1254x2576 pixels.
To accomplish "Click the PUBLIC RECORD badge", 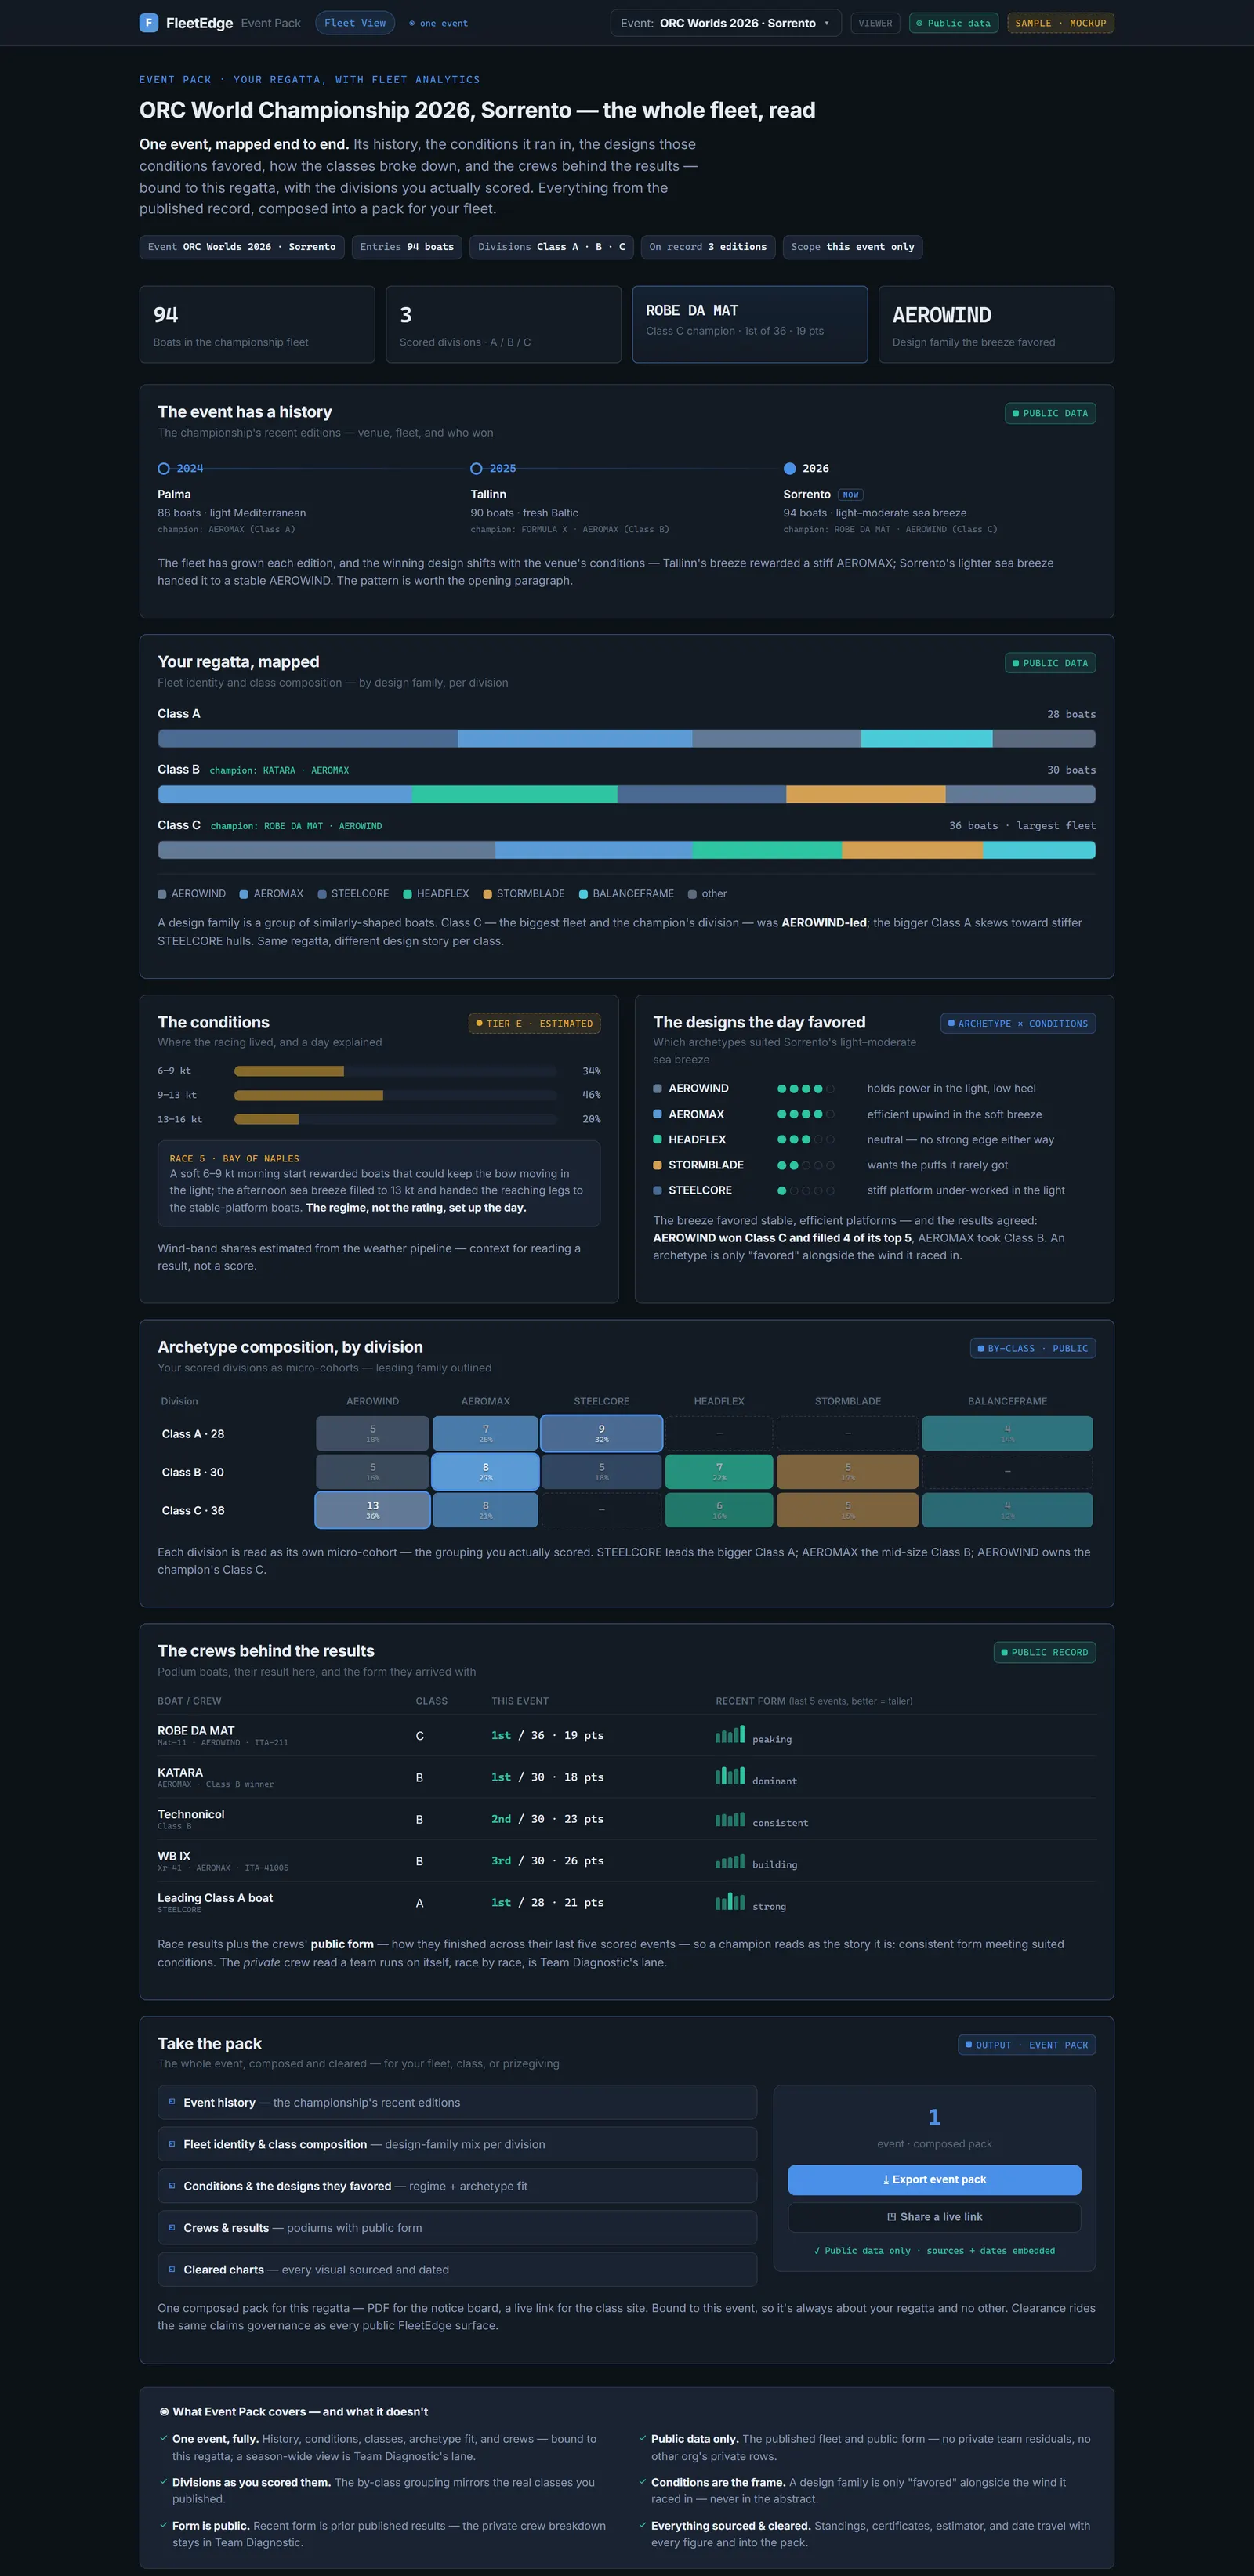I will coord(1045,1652).
